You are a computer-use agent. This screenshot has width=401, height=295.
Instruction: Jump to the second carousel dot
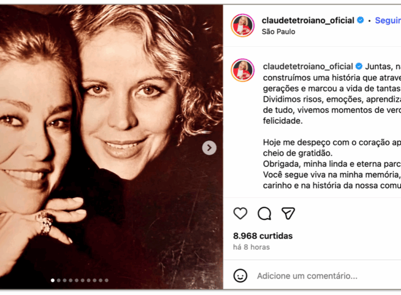point(58,280)
